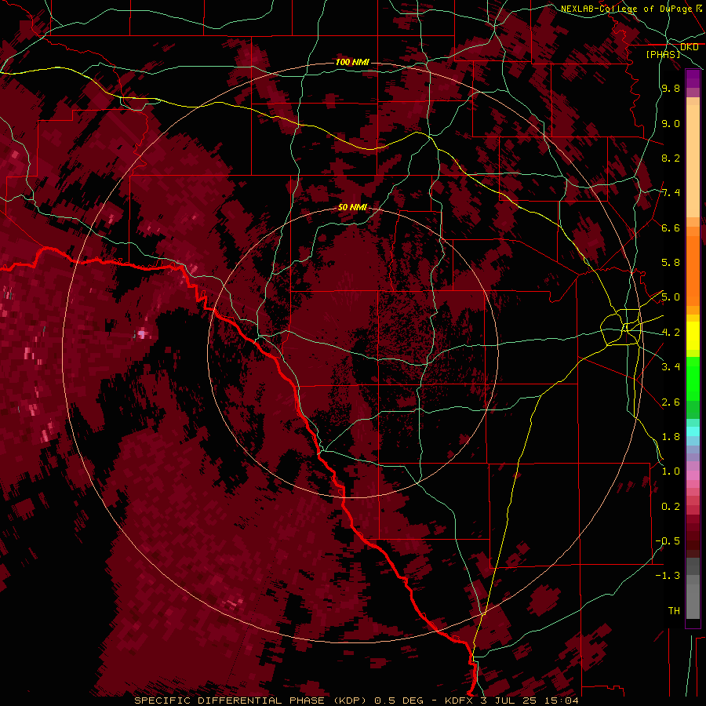
Task: Click the 6.6 value on the color scale
Action: coord(671,227)
